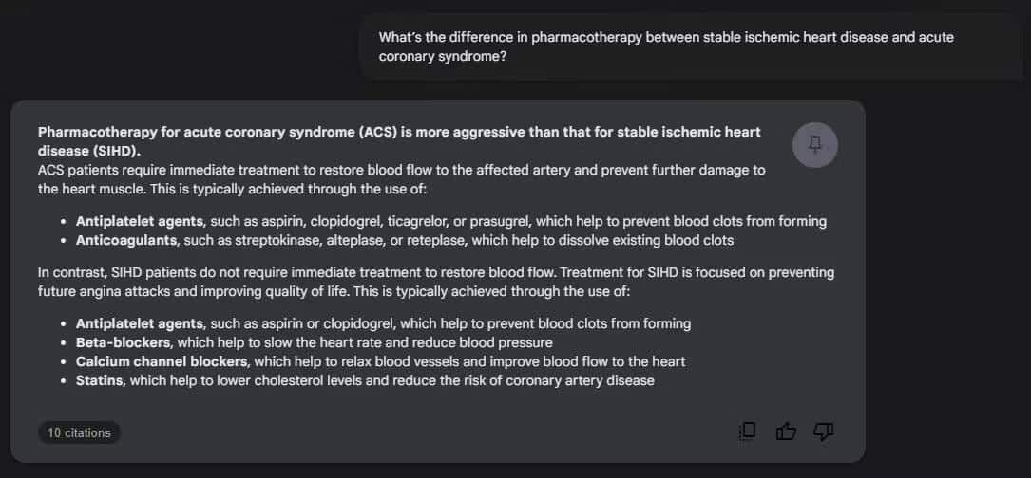Click "Antiplatelet agents" in the SIHD bullet list

click(x=139, y=323)
